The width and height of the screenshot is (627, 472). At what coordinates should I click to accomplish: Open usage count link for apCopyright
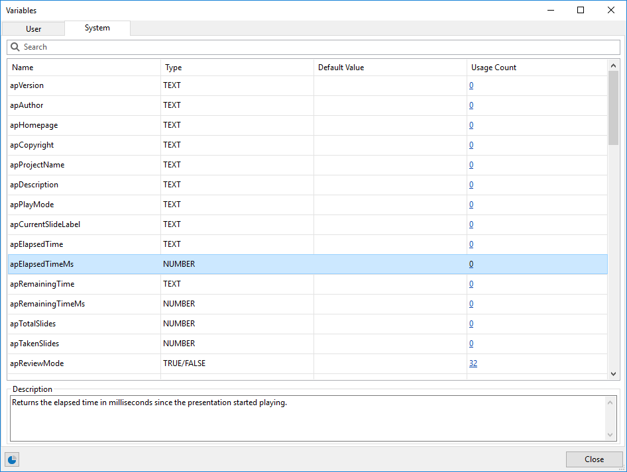pos(471,145)
